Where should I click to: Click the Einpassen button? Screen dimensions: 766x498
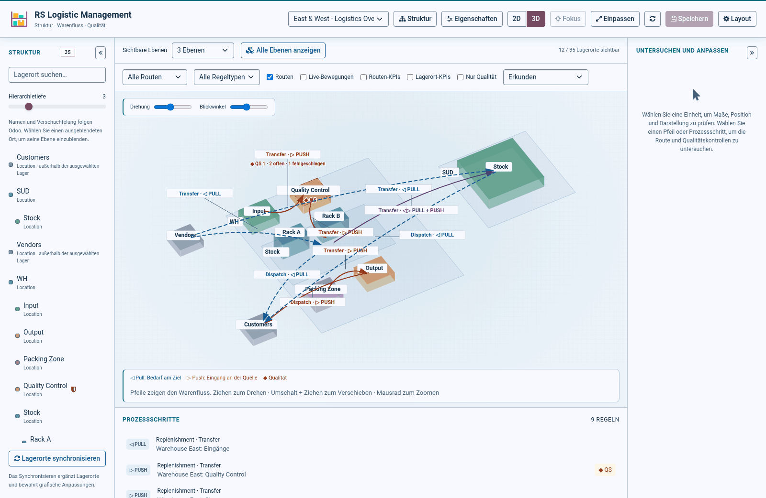615,19
